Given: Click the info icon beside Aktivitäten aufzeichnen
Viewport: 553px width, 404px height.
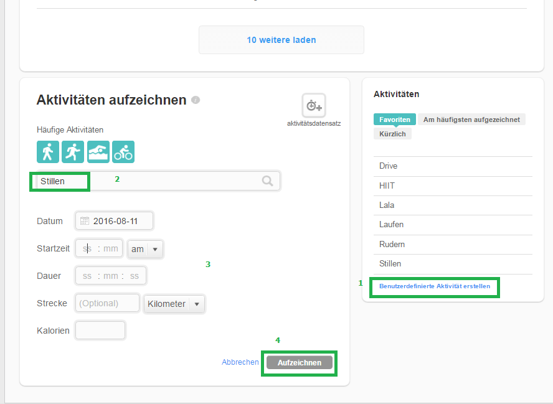Looking at the screenshot, I should 196,100.
